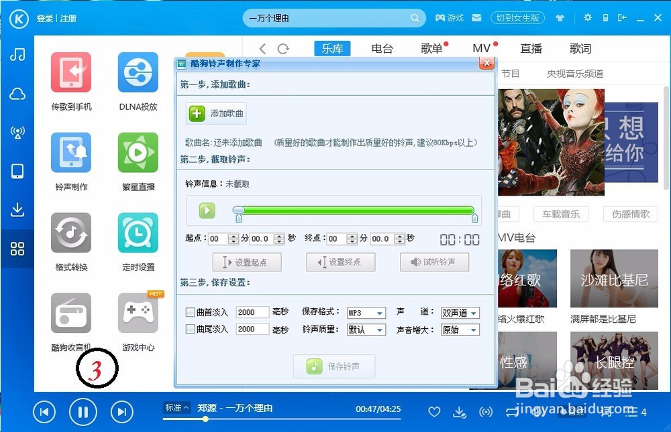Screen dimensions: 671x432
Task: Open the 保存格式 MP3 dropdown
Action: [x=366, y=313]
